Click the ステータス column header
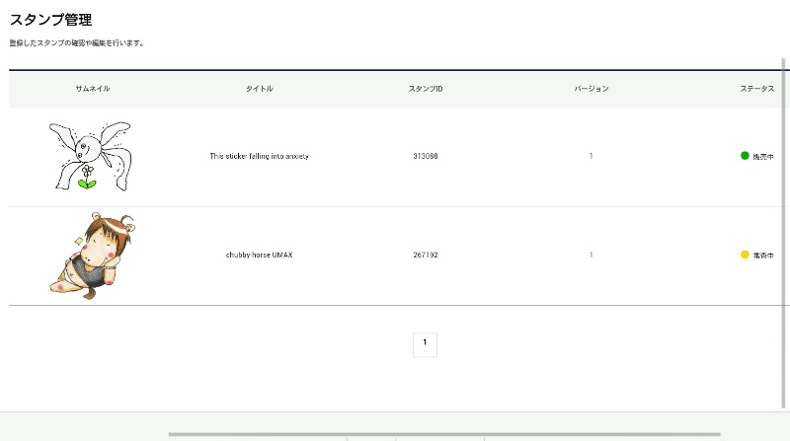This screenshot has height=441, width=790. 757,89
